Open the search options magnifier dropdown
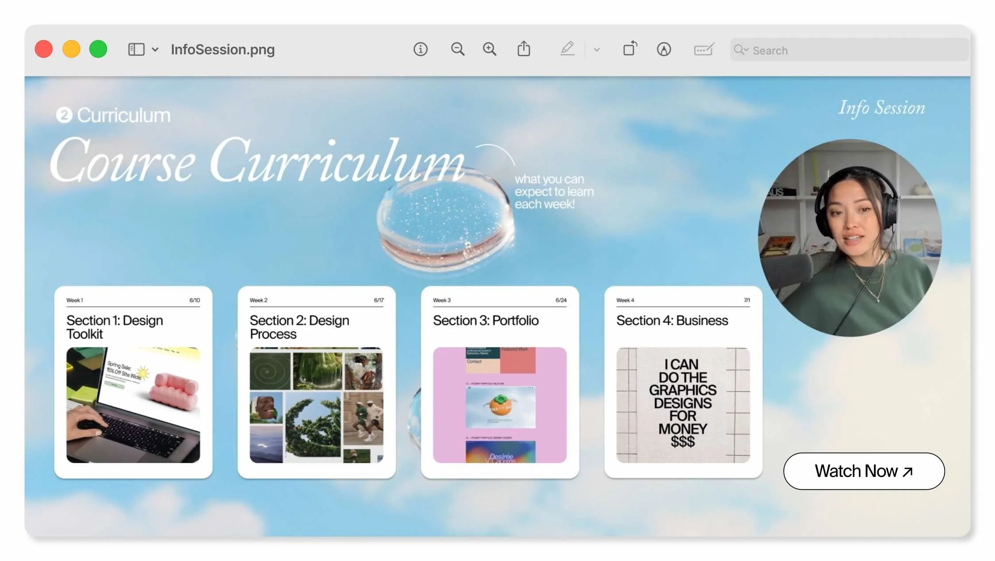This screenshot has height=561, width=995. 741,50
